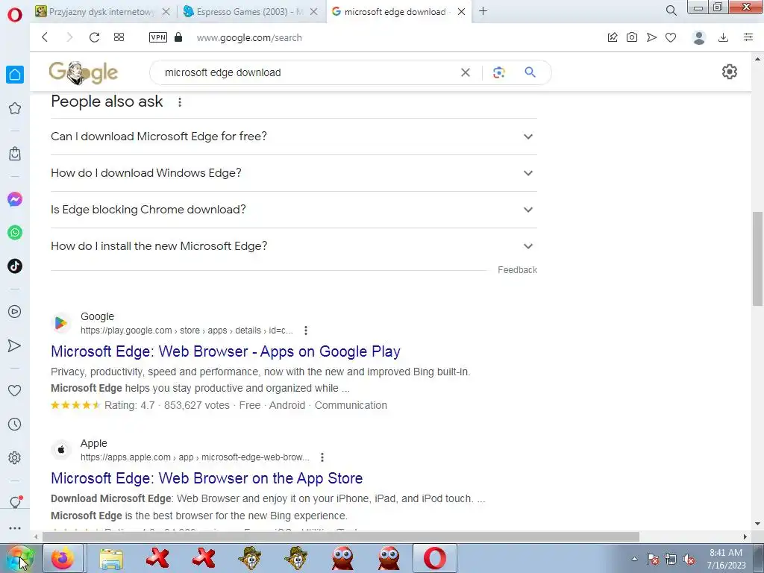Open People also ask options menu

point(180,101)
